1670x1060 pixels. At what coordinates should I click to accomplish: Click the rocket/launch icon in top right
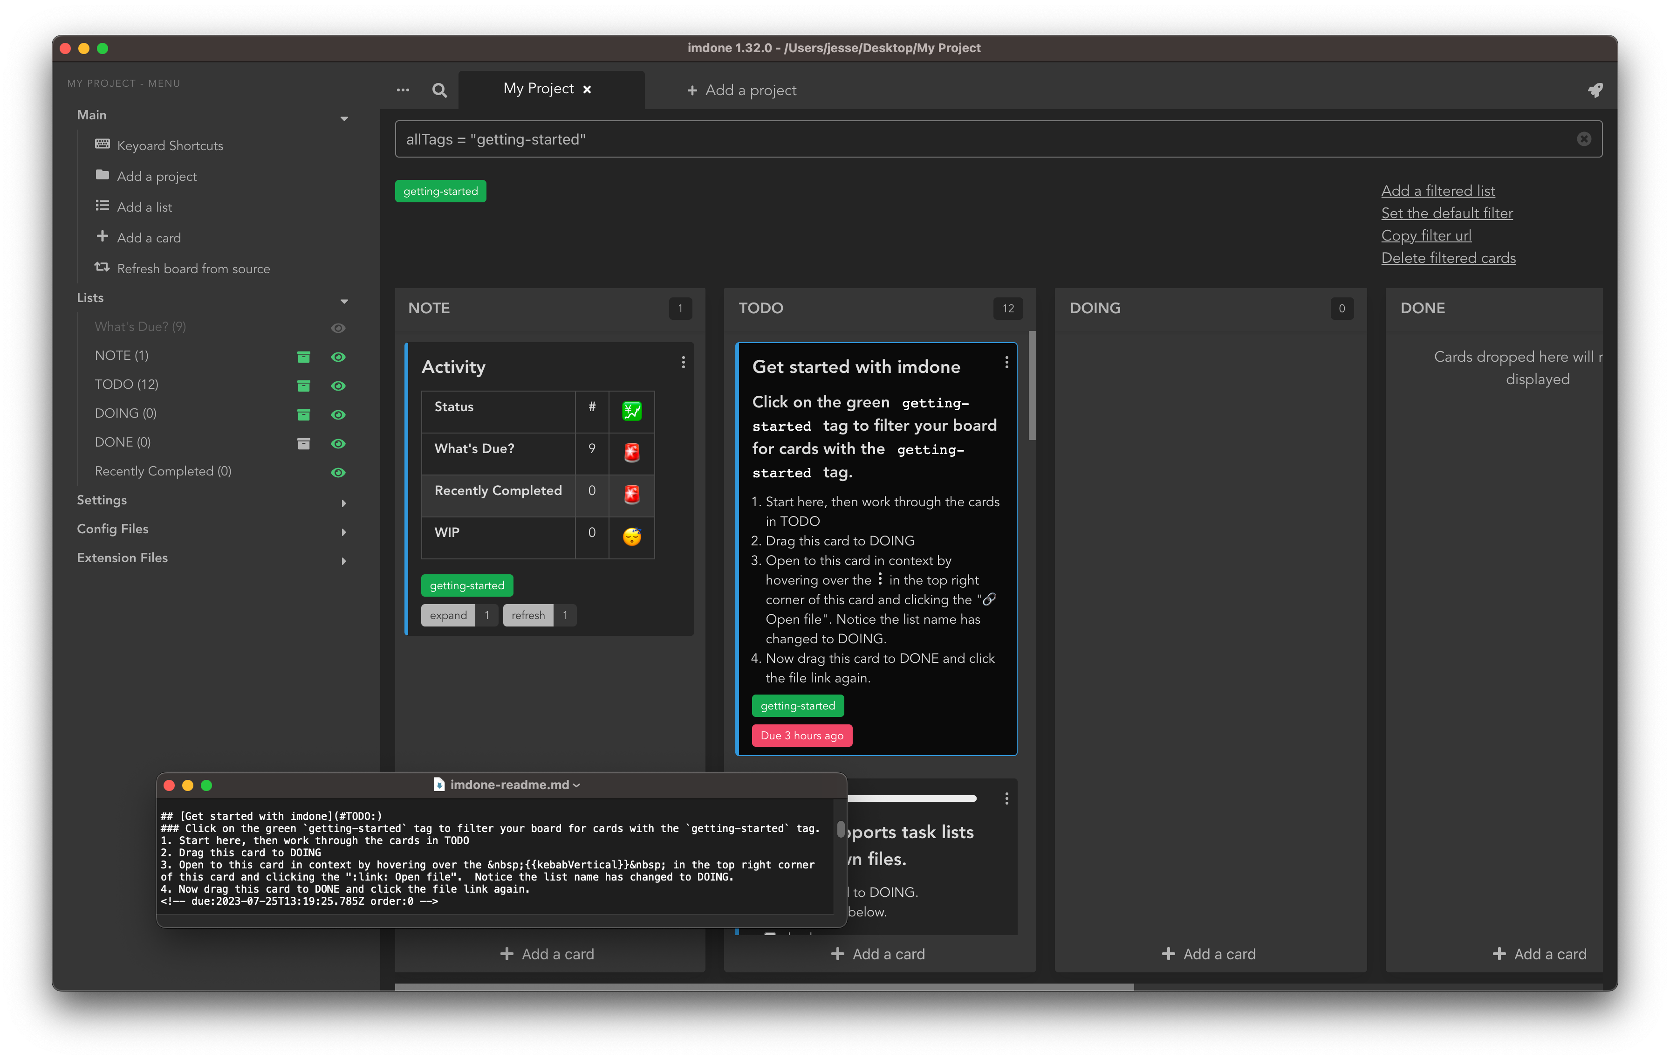pyautogui.click(x=1596, y=89)
